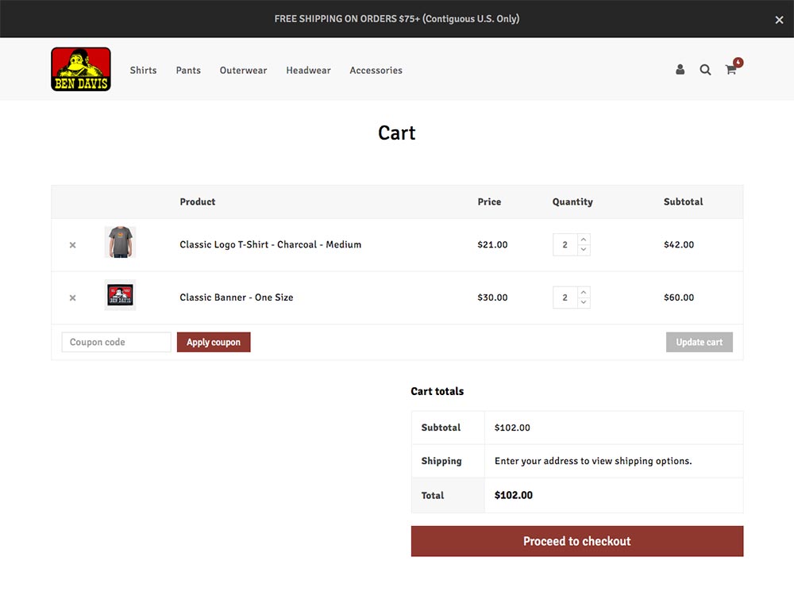Open the Ben Davis logo homepage
794x595 pixels.
pyautogui.click(x=81, y=69)
